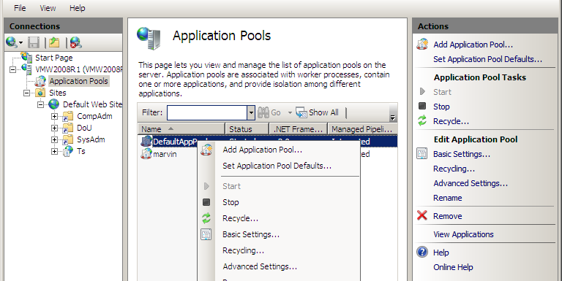
Task: Click the Start Page icon in the tree
Action: pyautogui.click(x=26, y=57)
